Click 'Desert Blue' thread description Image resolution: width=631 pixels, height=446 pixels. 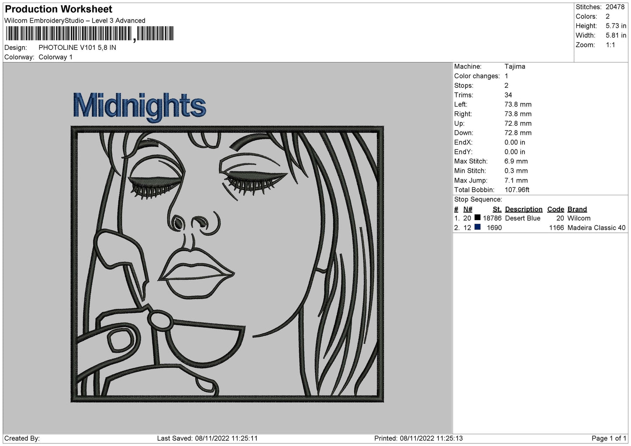coord(523,218)
